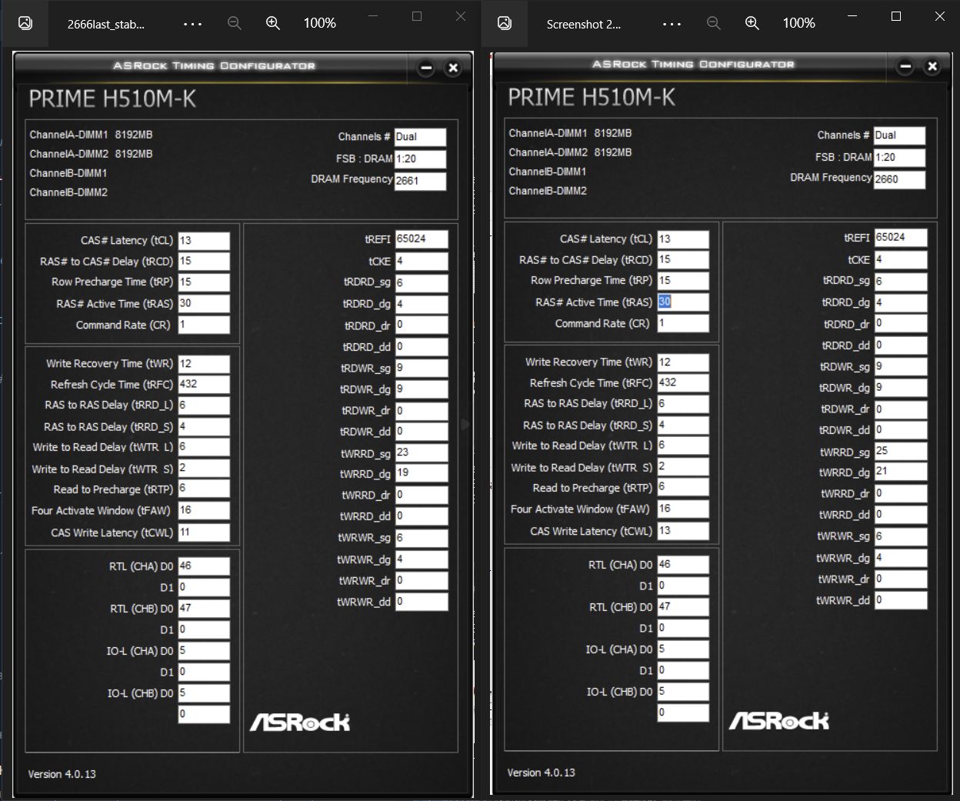
Task: Click left window Refresh Cycle Time field 432
Action: (x=204, y=384)
